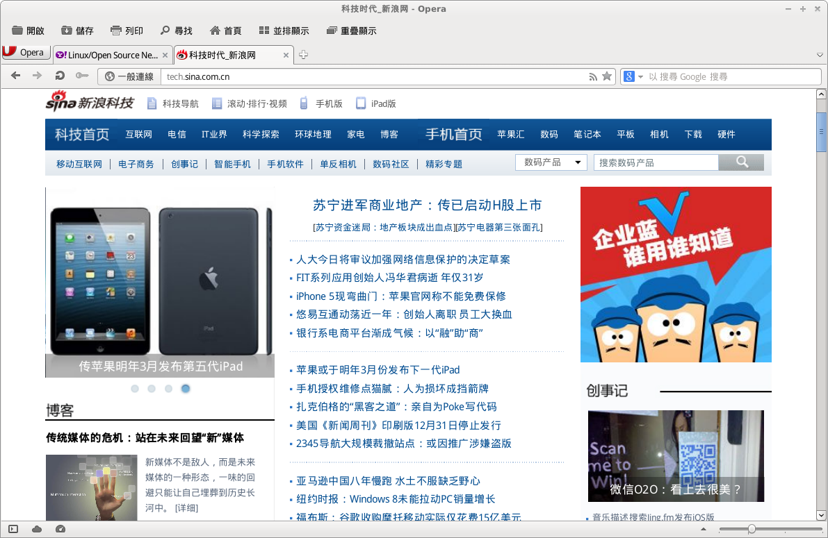
Task: Open the iPad版 link
Action: pyautogui.click(x=375, y=103)
